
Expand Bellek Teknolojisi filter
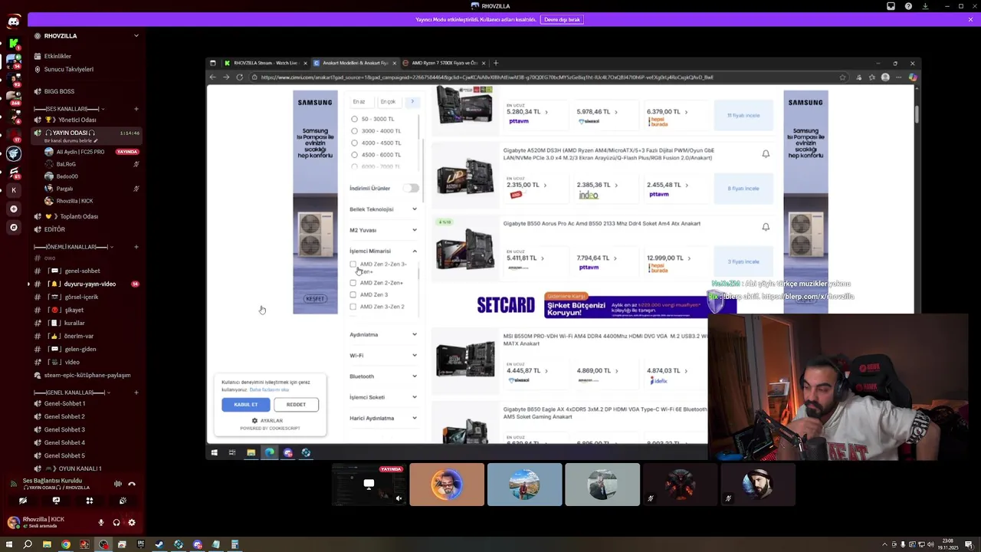pyautogui.click(x=383, y=209)
